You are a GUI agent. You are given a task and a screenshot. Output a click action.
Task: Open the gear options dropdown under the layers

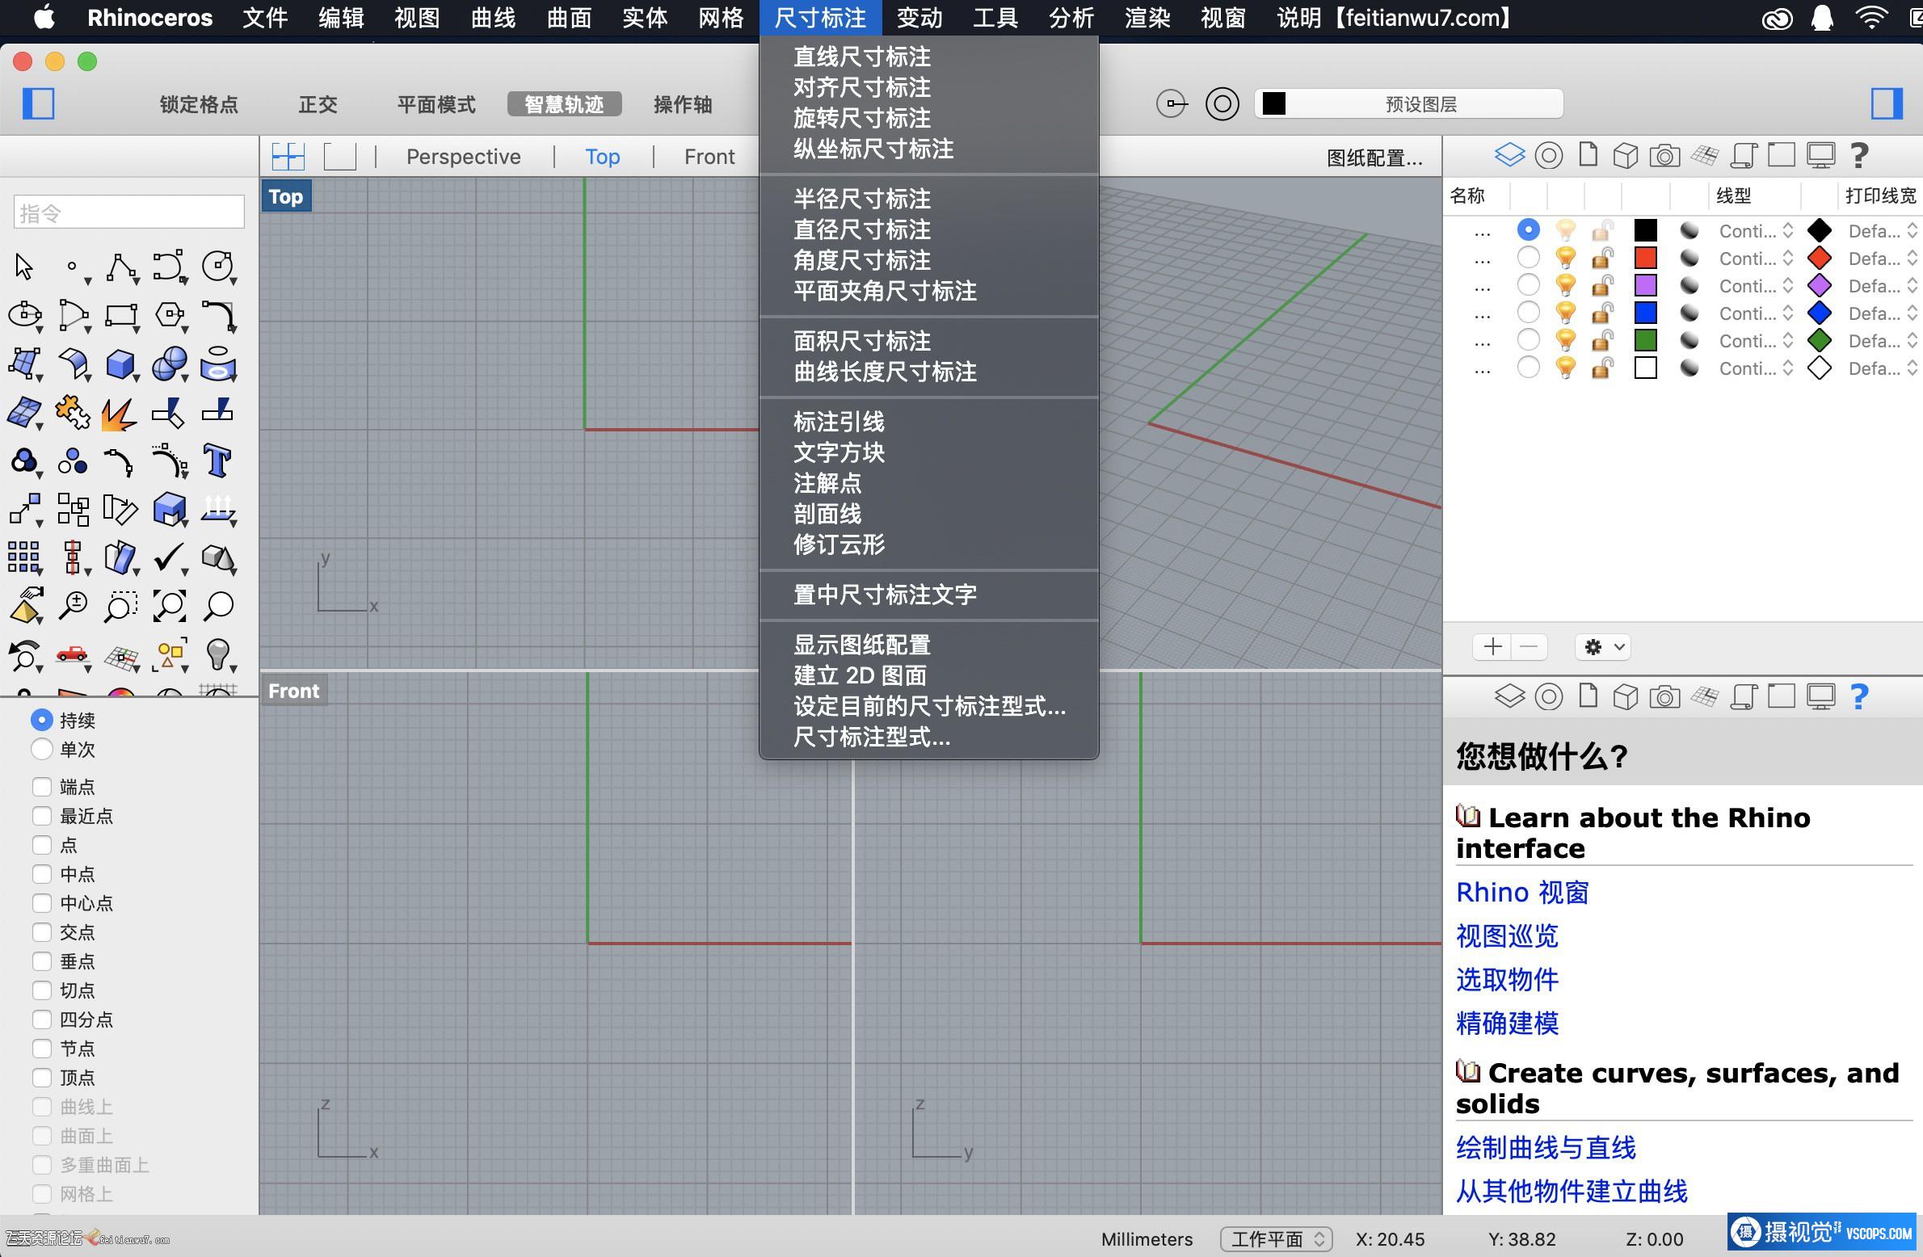pos(1603,647)
